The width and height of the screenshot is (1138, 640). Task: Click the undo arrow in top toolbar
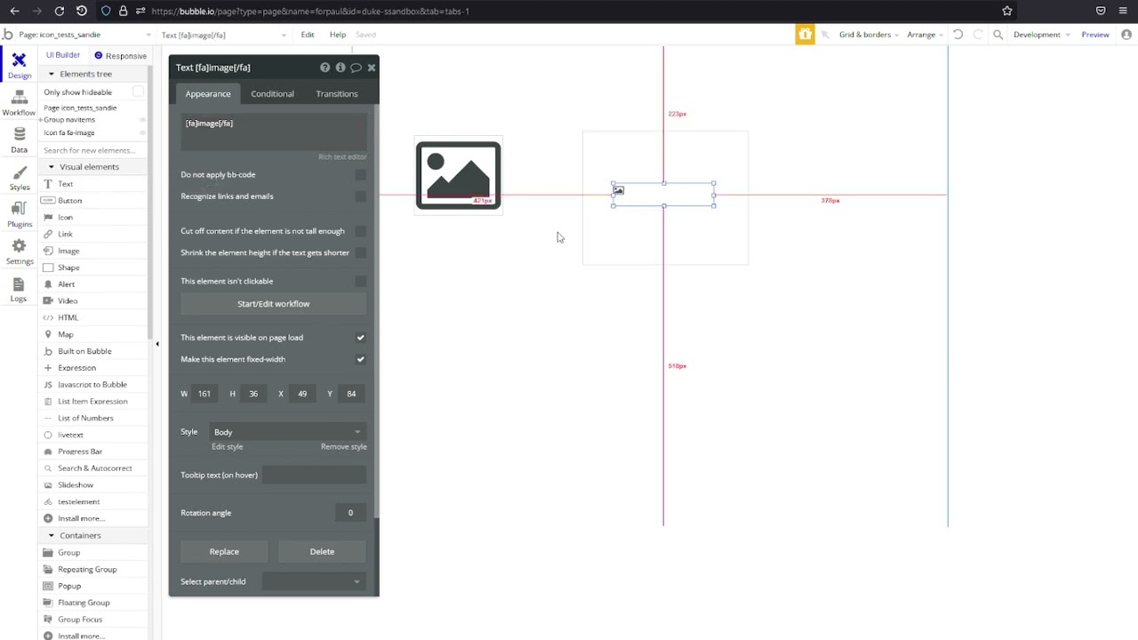(x=958, y=35)
